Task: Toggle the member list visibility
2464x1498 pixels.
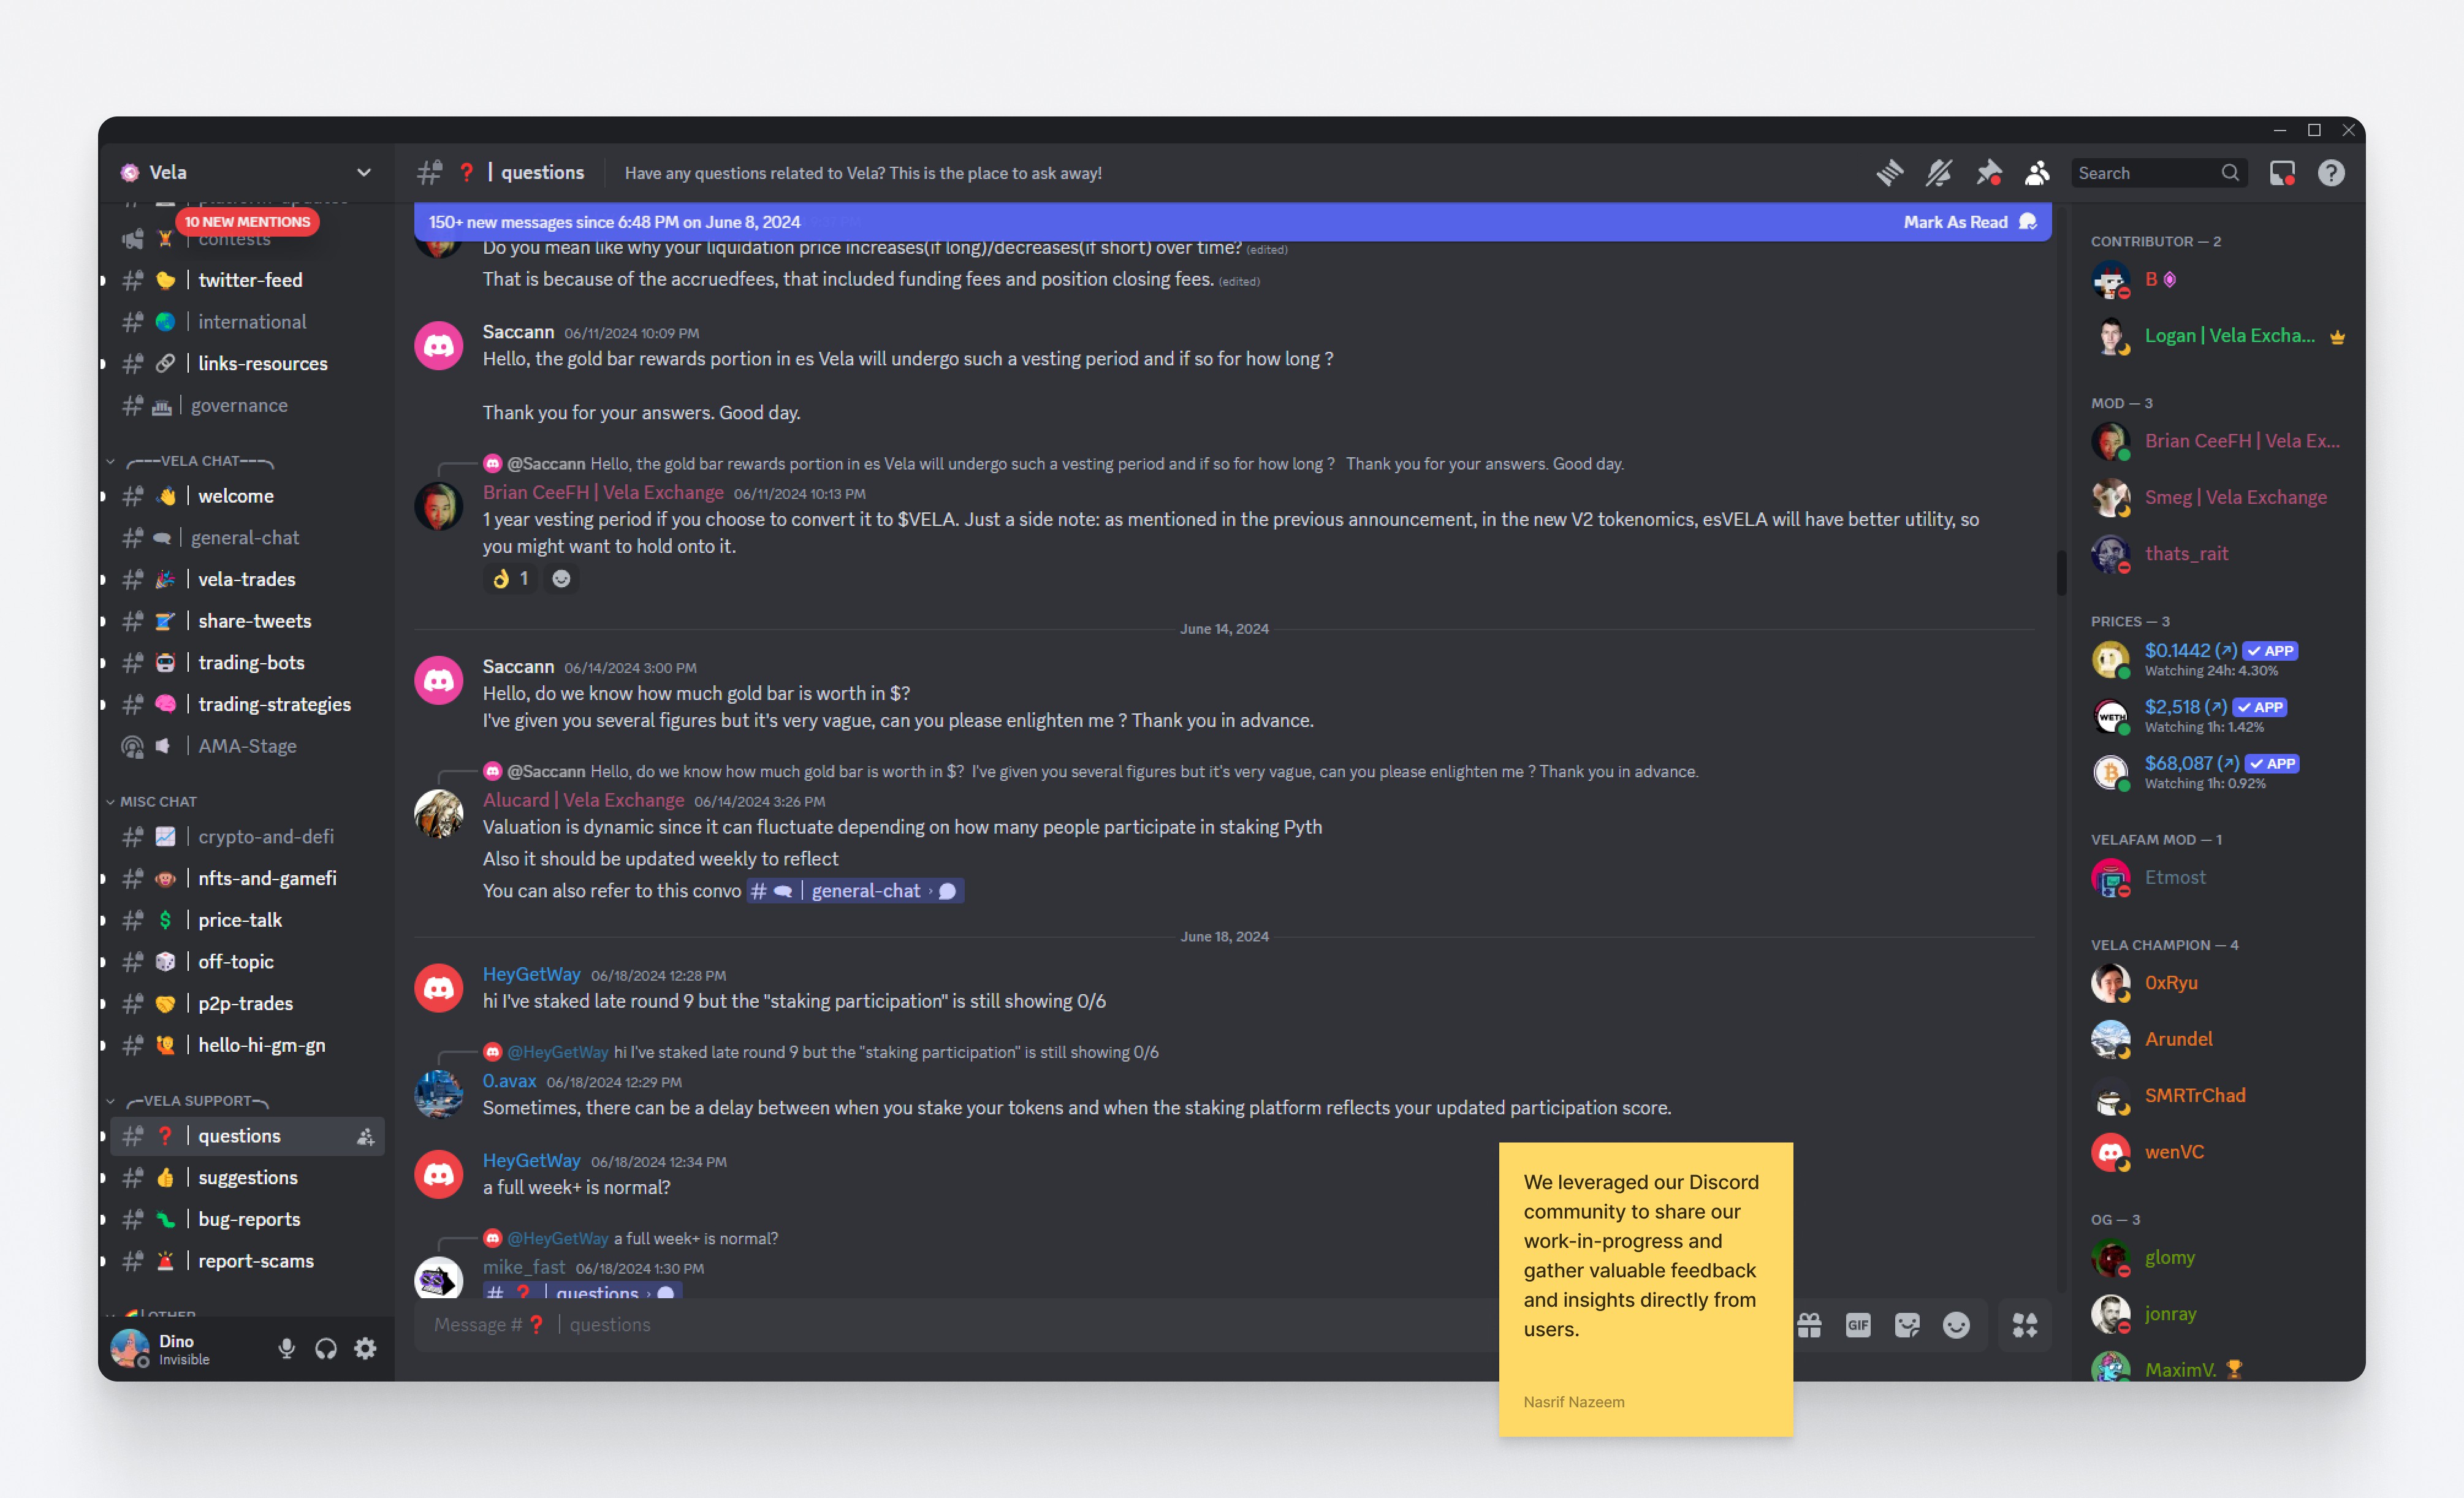Action: [x=2037, y=173]
